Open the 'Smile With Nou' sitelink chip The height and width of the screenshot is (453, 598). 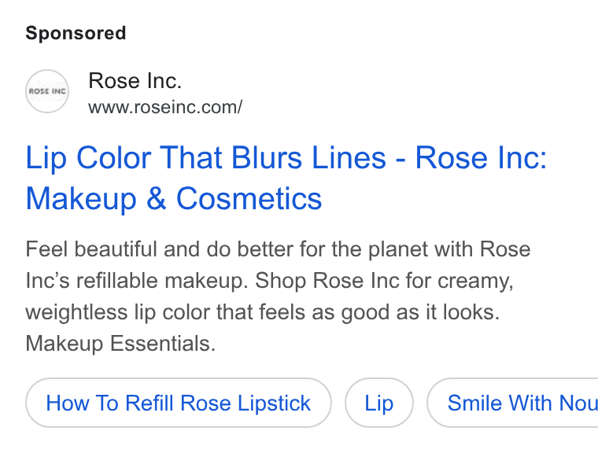click(512, 403)
